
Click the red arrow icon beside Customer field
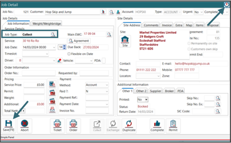tap(103, 12)
